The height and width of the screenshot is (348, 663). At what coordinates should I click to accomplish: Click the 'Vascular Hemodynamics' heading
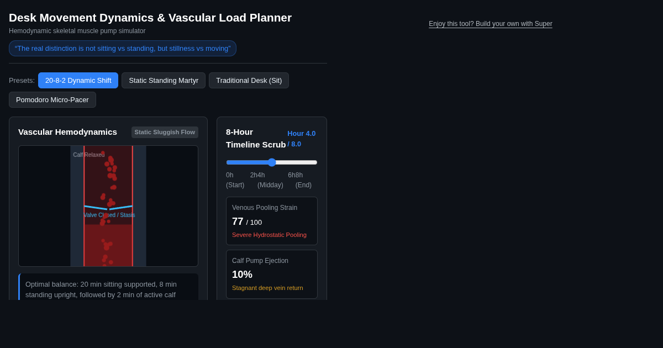[67, 131]
